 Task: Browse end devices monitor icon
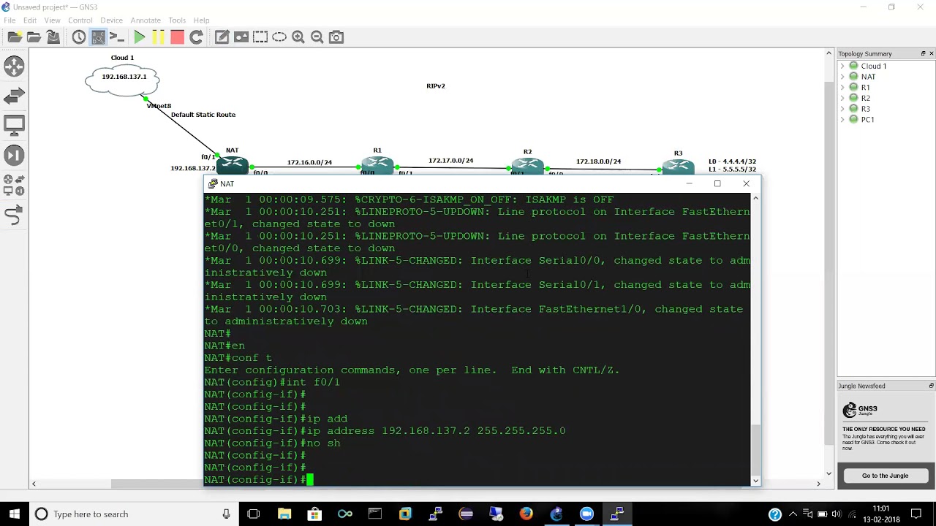click(x=14, y=125)
